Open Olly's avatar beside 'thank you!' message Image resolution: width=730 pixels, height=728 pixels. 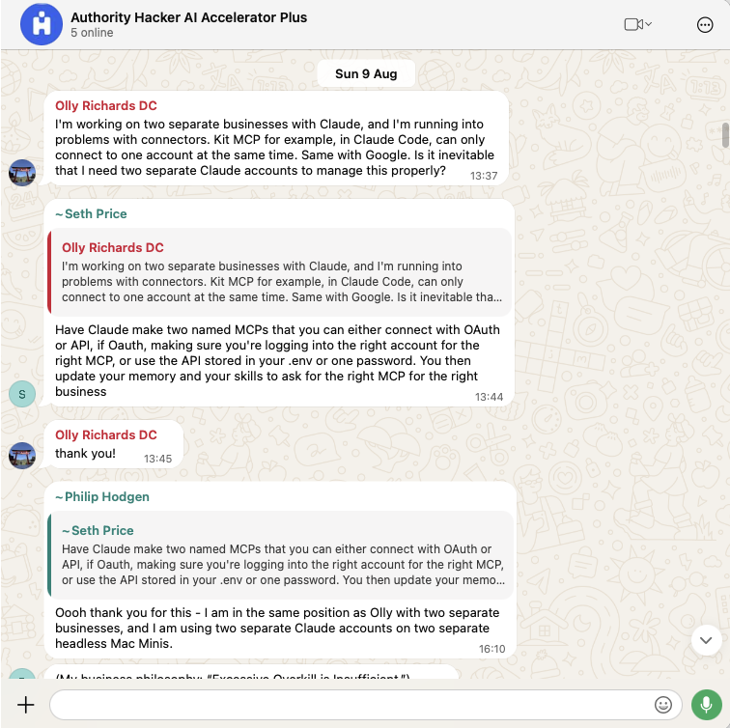(x=22, y=456)
